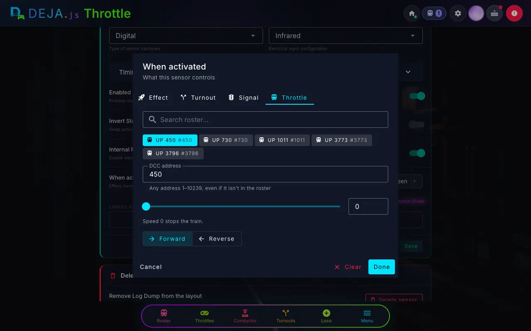Open Throttles in bottom navigation

[x=205, y=316]
